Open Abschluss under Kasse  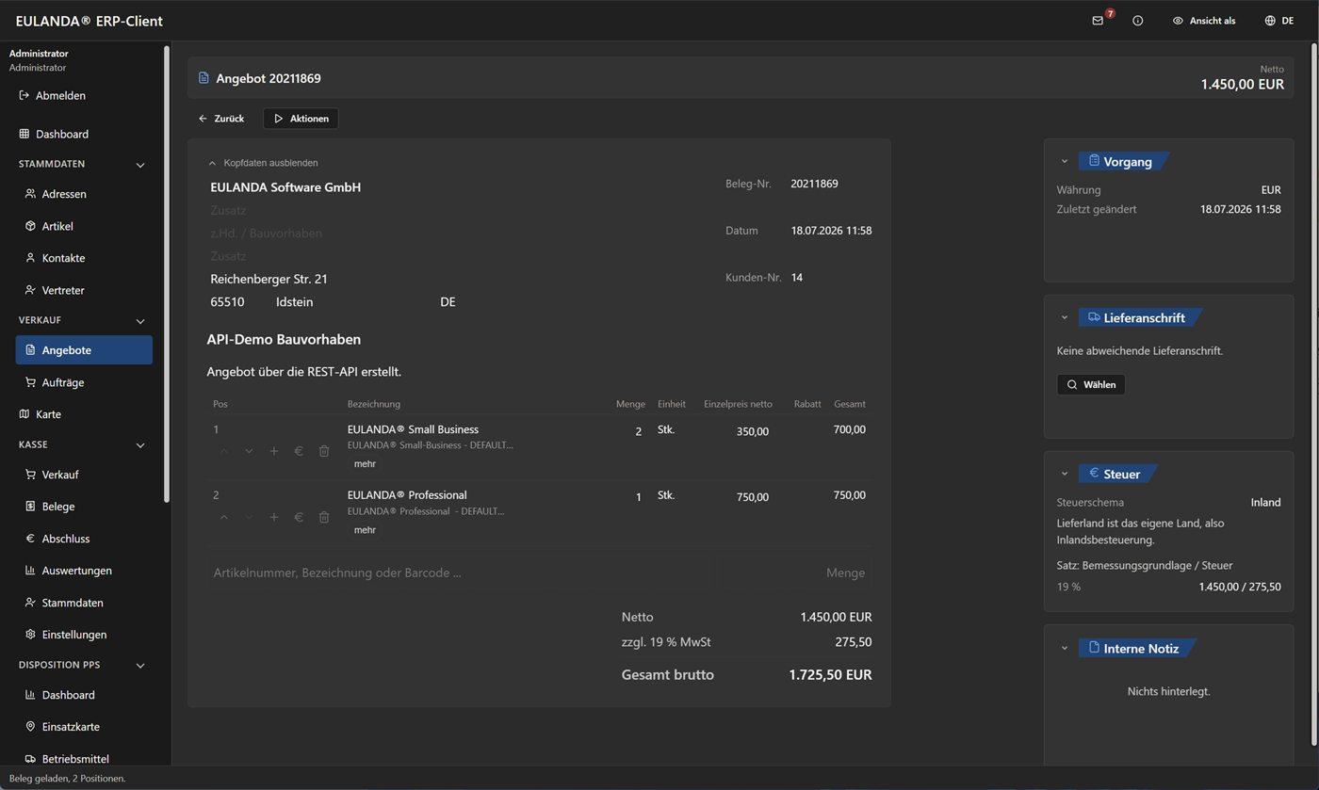point(84,539)
